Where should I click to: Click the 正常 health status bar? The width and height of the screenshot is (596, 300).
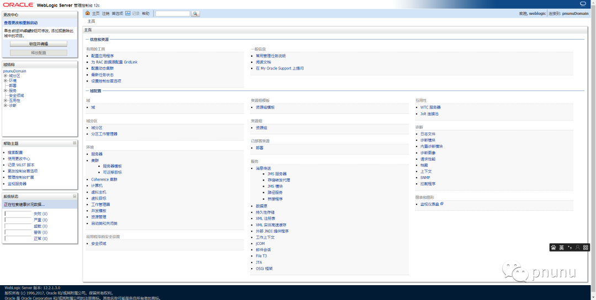[x=18, y=238]
